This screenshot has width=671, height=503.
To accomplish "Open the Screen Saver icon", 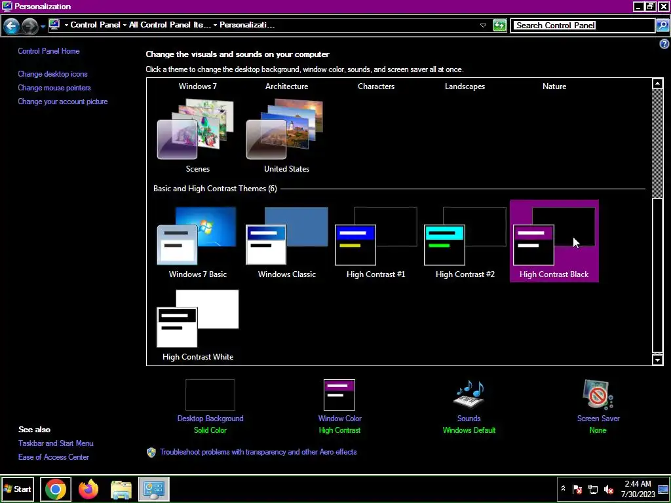I will click(598, 394).
